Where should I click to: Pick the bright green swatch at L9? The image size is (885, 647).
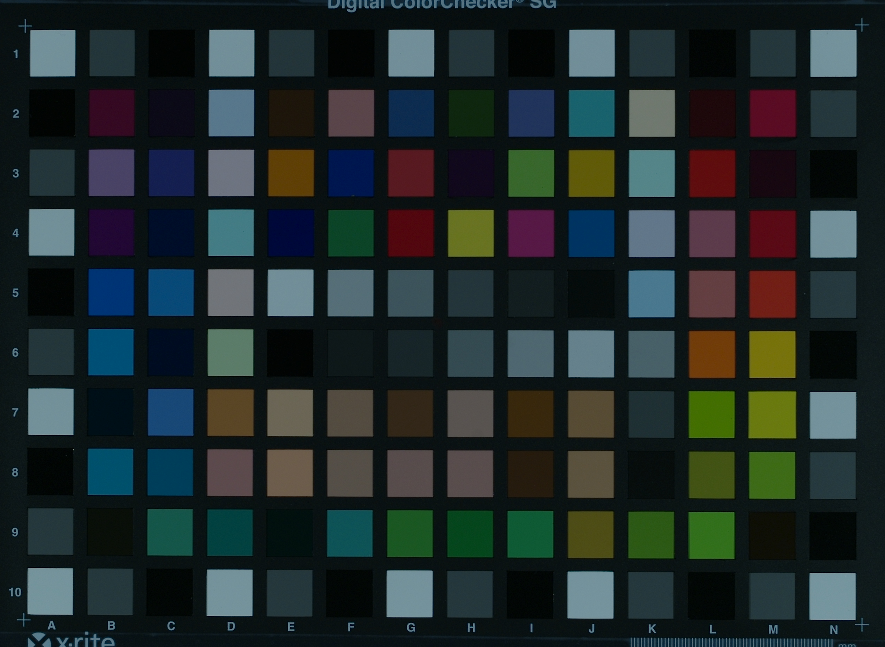coord(711,535)
